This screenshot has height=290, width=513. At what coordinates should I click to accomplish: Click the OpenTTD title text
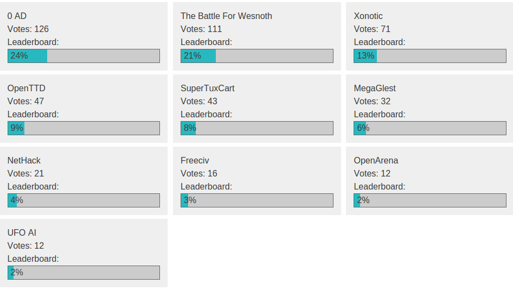[x=26, y=88]
